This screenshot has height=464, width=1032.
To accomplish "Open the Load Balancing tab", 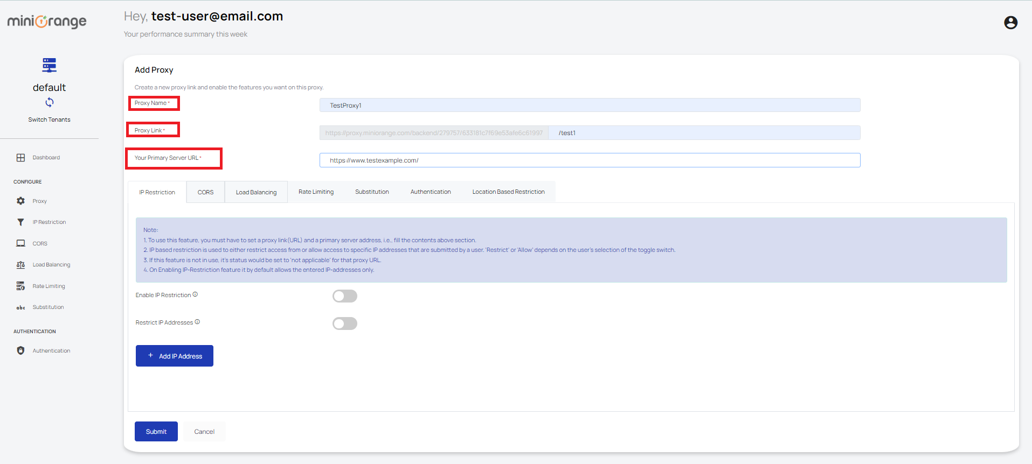I will tap(256, 192).
